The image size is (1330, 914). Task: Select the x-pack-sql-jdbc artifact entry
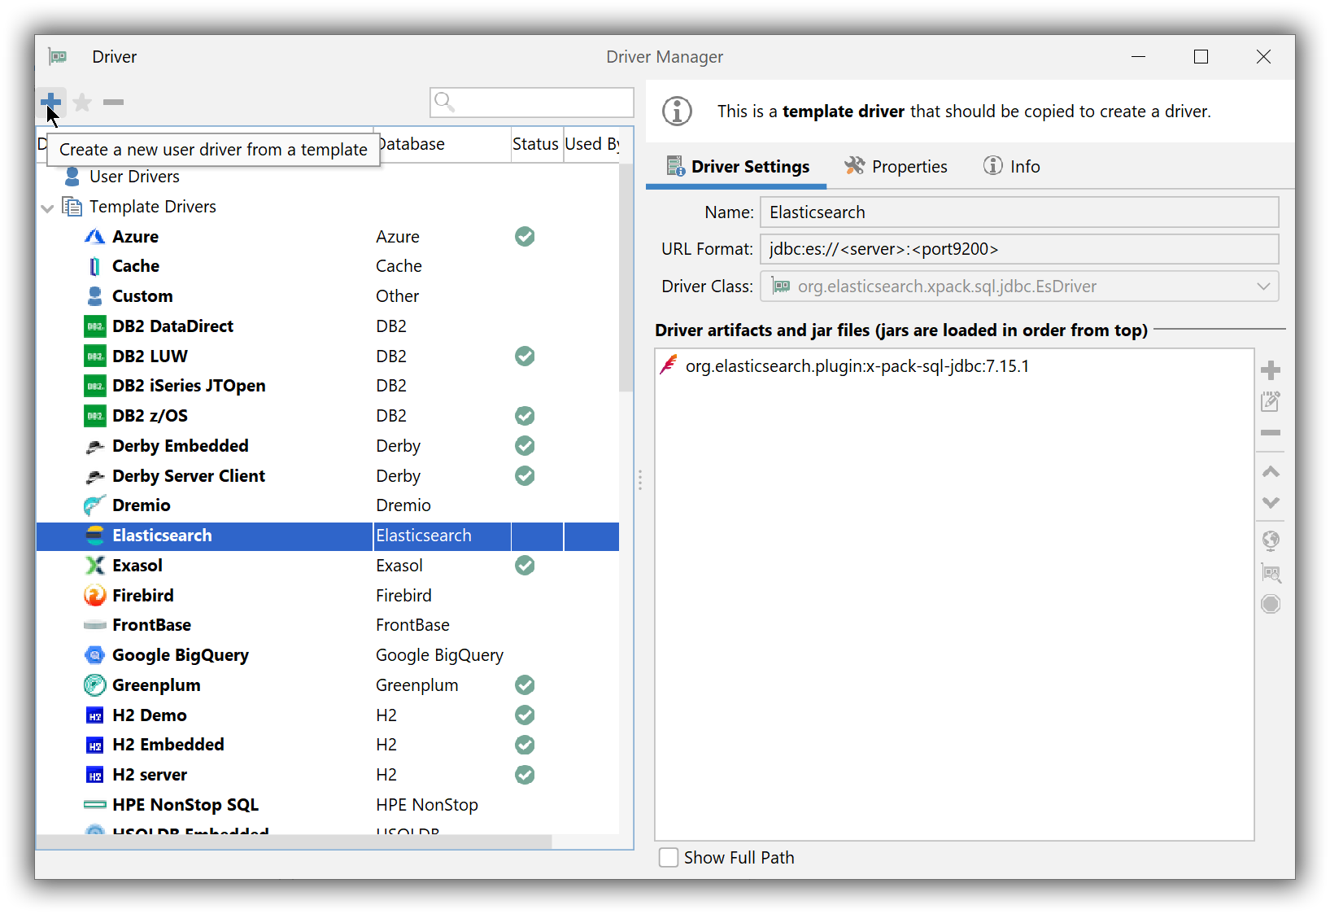[x=856, y=365]
